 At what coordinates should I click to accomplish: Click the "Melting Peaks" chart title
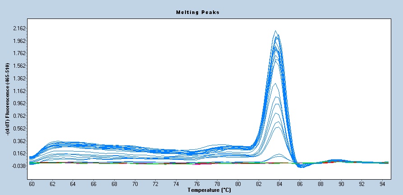(x=197, y=12)
